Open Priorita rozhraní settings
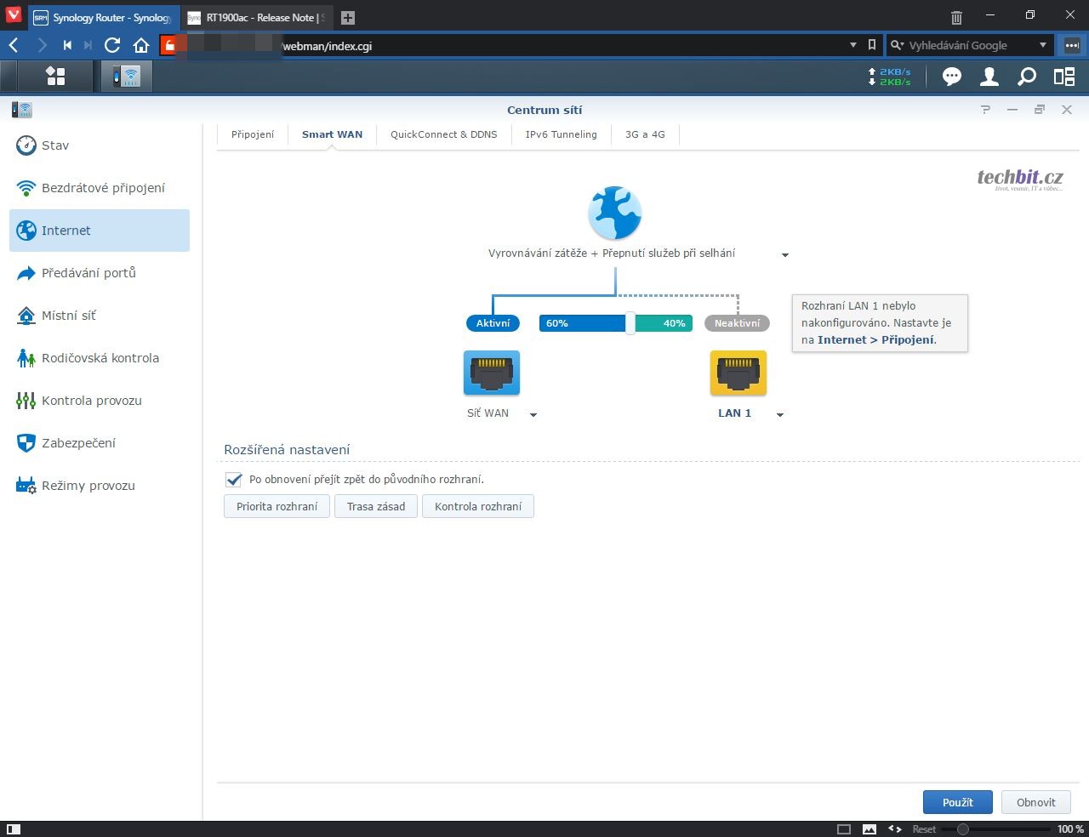This screenshot has height=837, width=1089. point(277,507)
